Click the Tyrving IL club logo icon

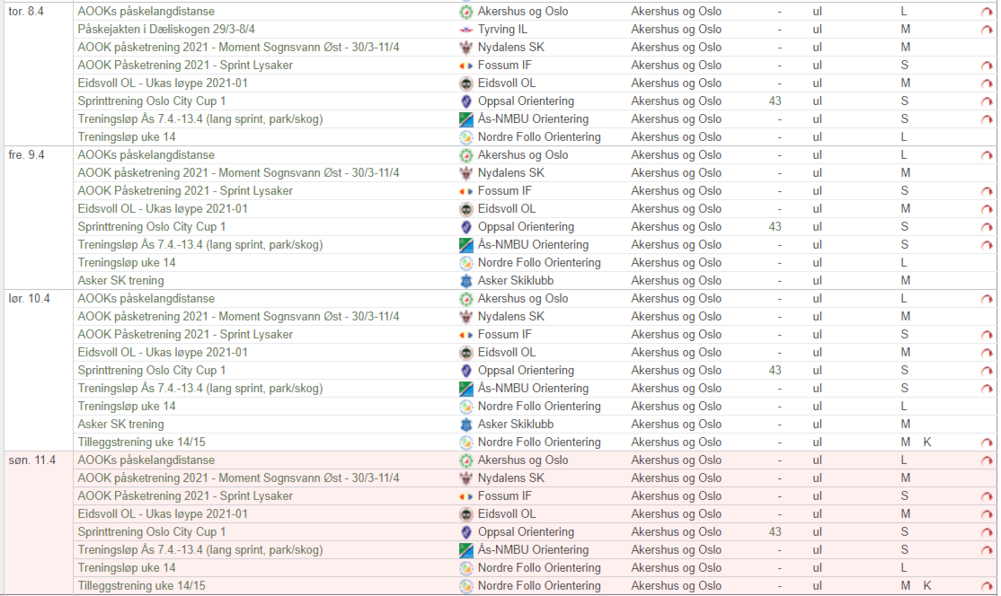pos(465,30)
